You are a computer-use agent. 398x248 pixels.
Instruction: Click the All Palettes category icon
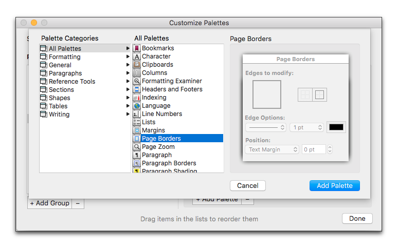[x=44, y=48]
